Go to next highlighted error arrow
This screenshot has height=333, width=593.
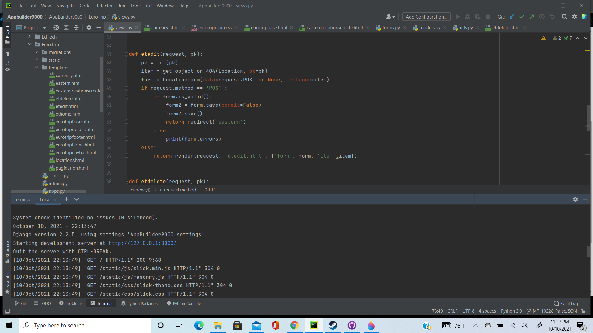pyautogui.click(x=586, y=38)
